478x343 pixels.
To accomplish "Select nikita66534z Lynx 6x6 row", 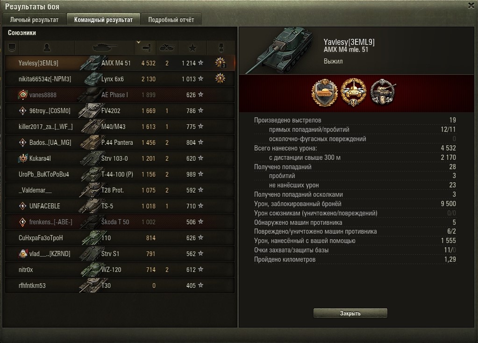I will click(x=120, y=79).
